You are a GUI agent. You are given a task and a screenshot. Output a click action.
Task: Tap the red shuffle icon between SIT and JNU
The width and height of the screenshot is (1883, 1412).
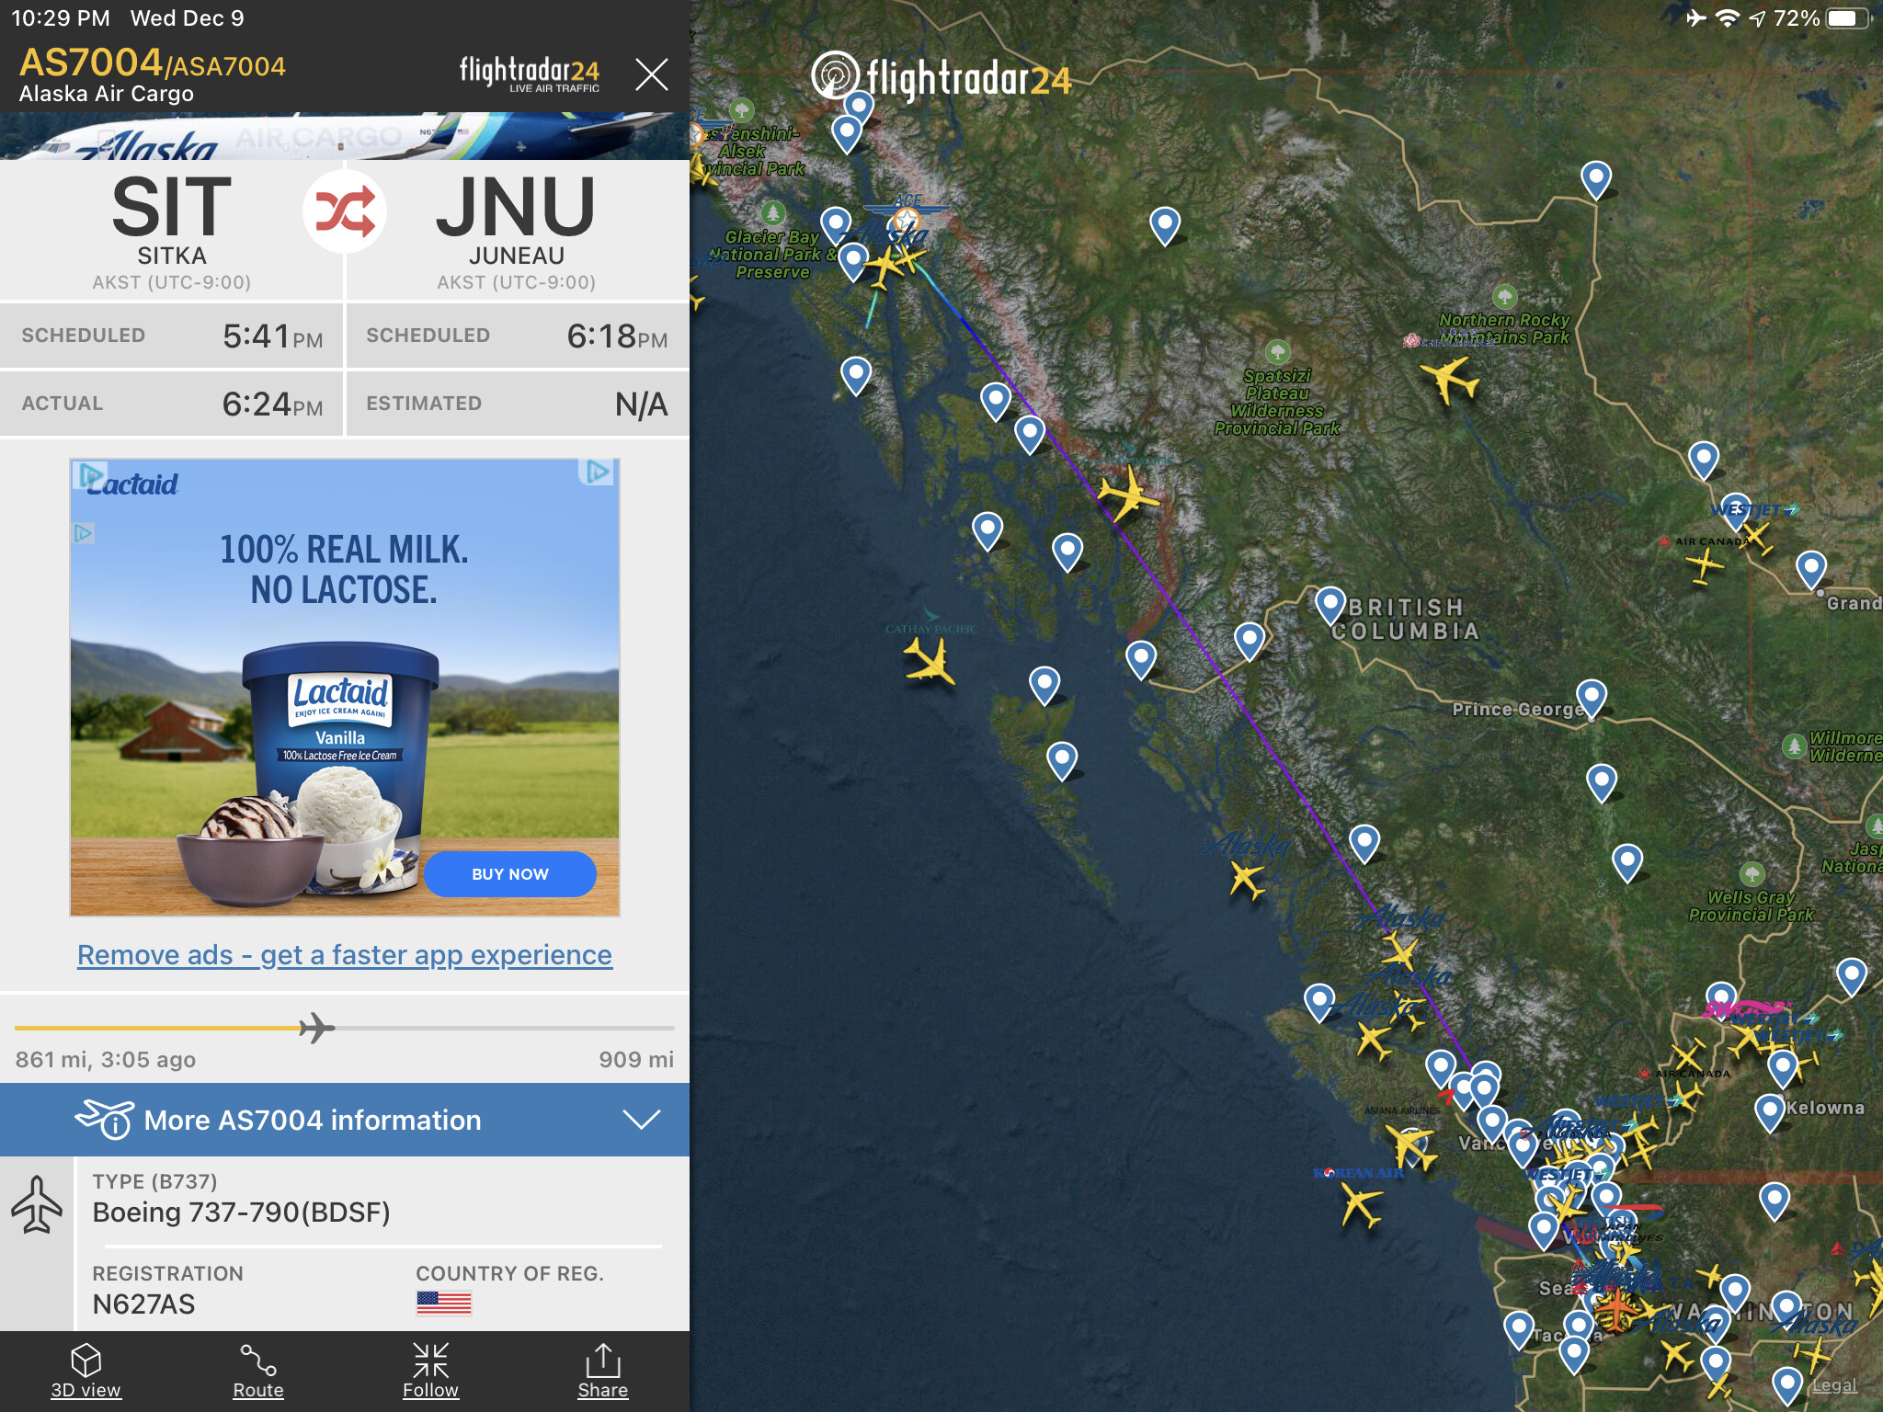[345, 211]
